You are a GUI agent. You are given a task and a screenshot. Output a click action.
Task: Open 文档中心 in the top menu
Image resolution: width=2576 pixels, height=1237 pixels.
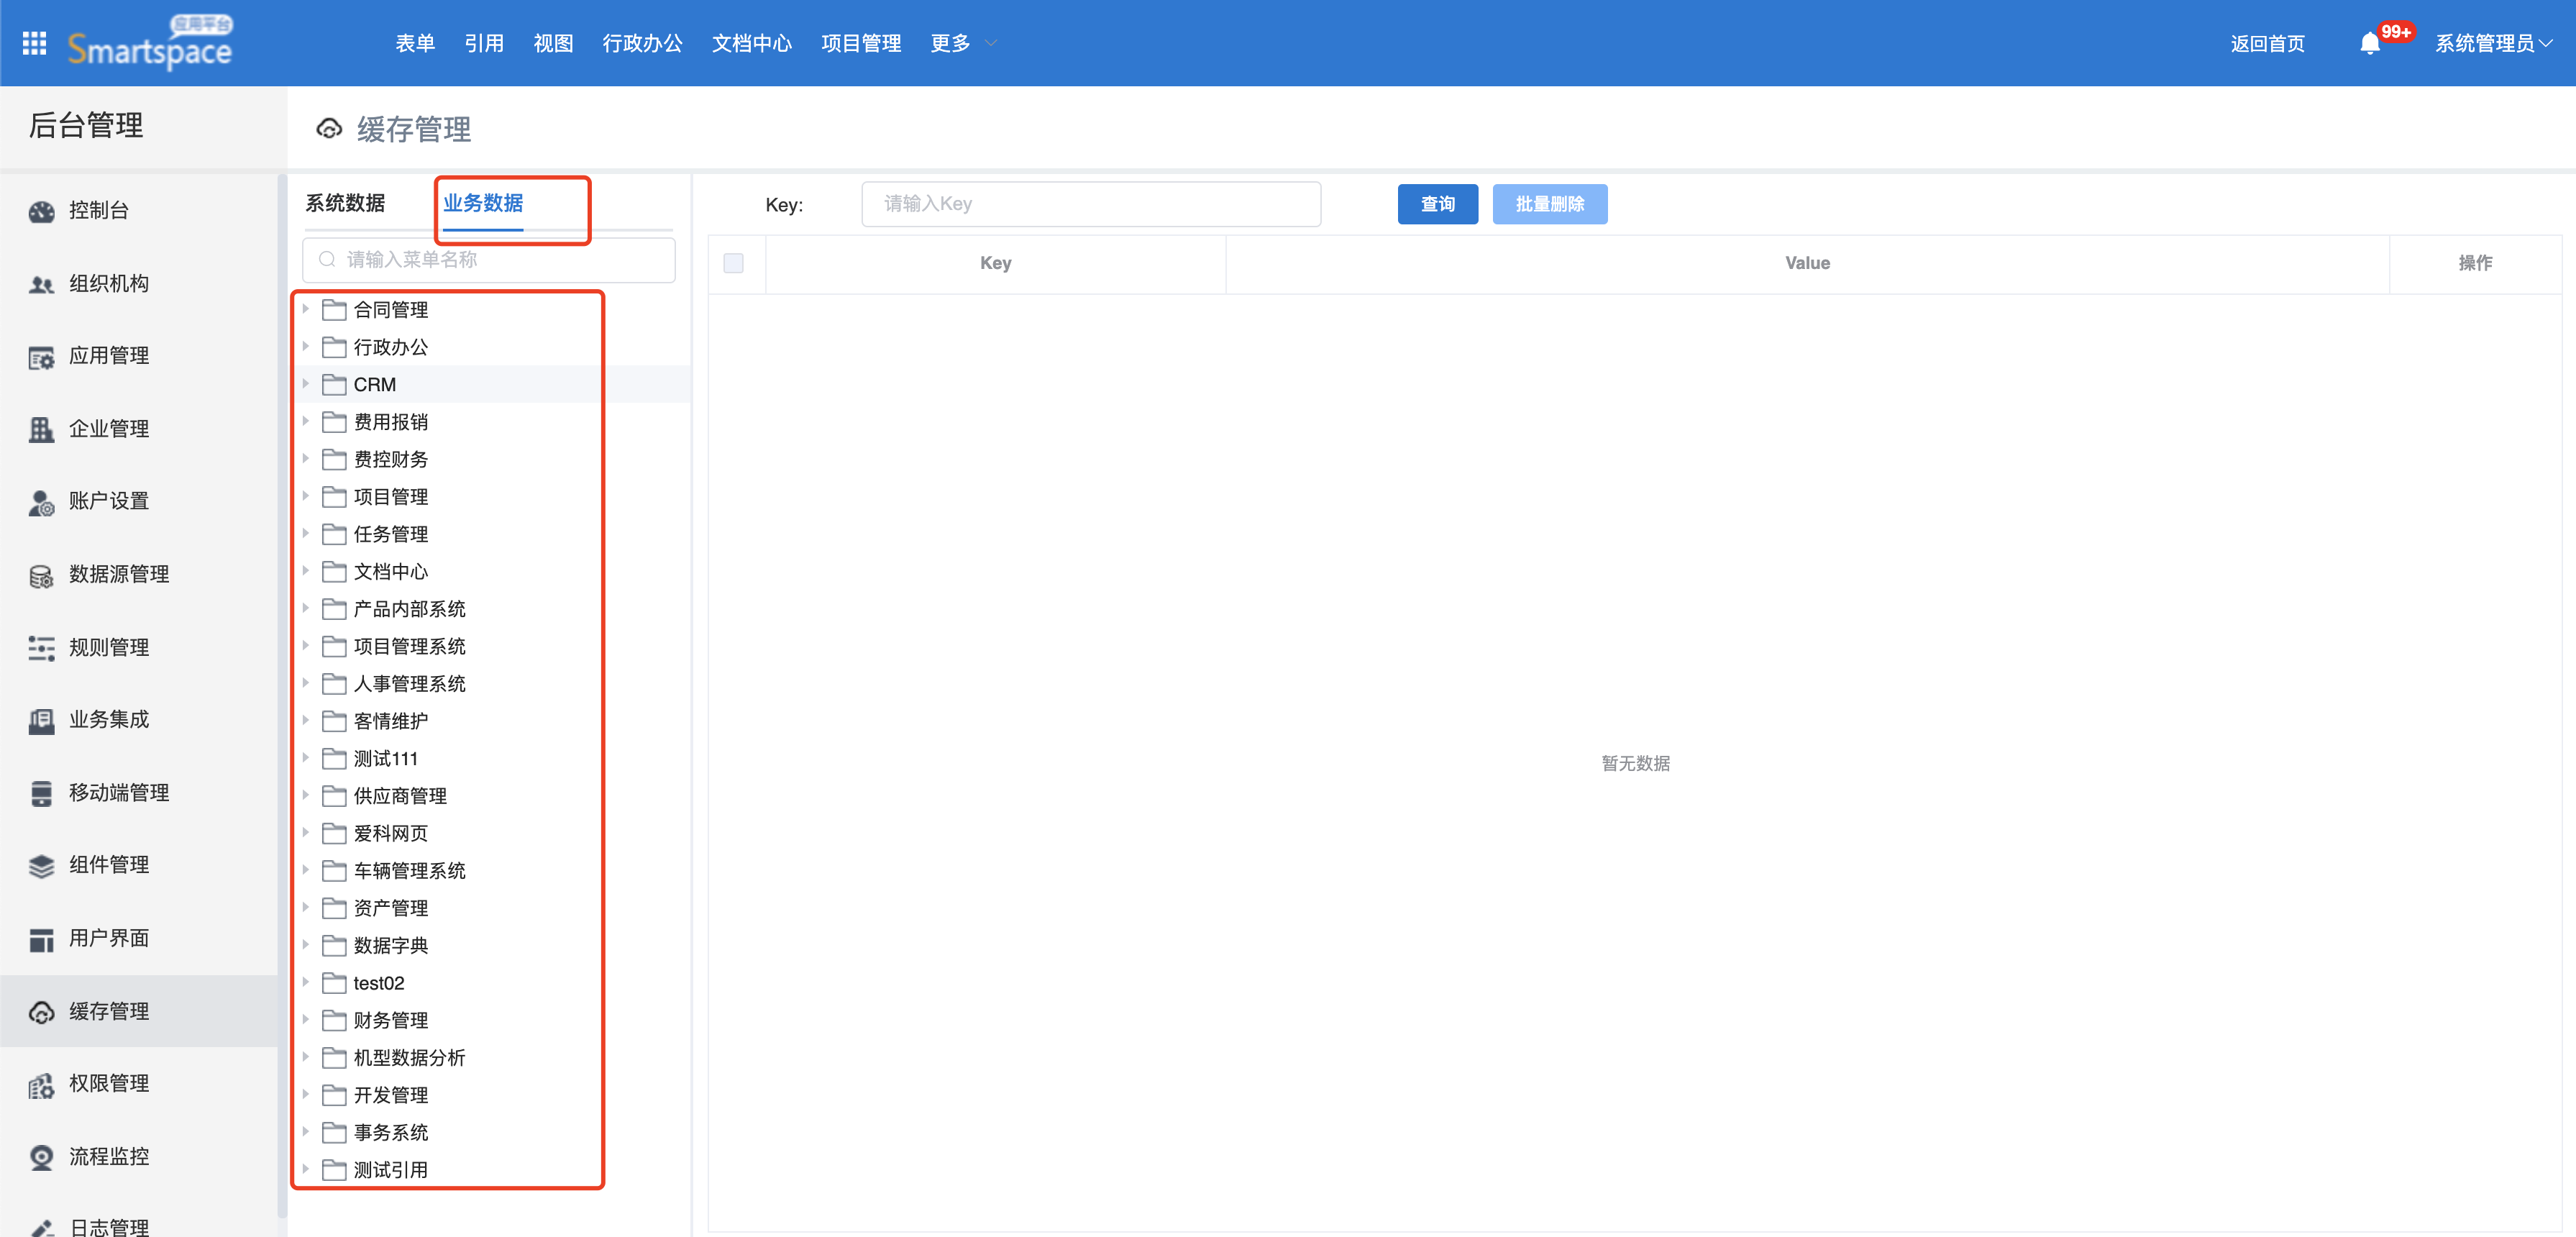pos(751,43)
